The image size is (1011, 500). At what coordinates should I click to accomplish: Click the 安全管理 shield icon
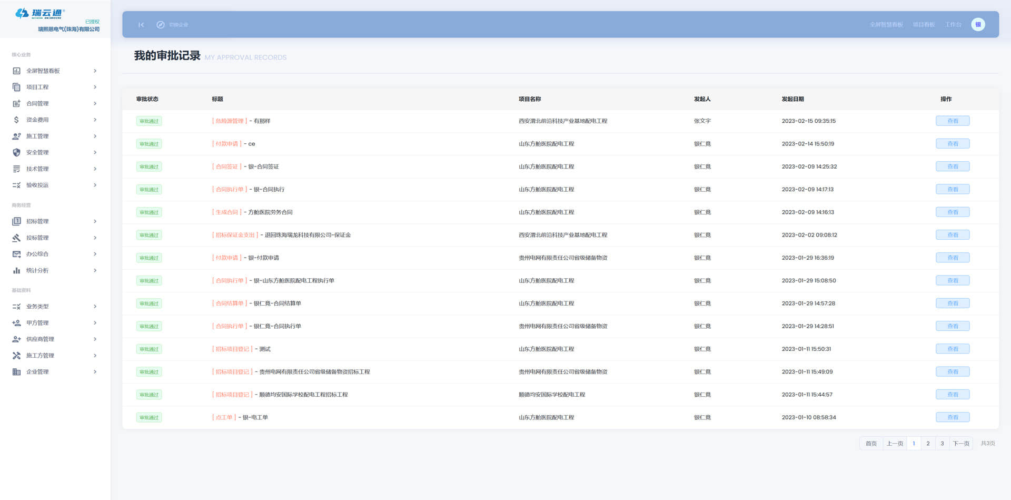click(16, 152)
